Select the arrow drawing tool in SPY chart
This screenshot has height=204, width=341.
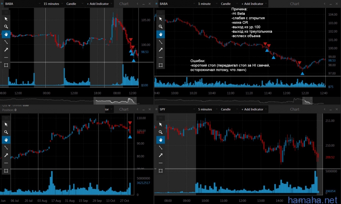tap(161, 155)
